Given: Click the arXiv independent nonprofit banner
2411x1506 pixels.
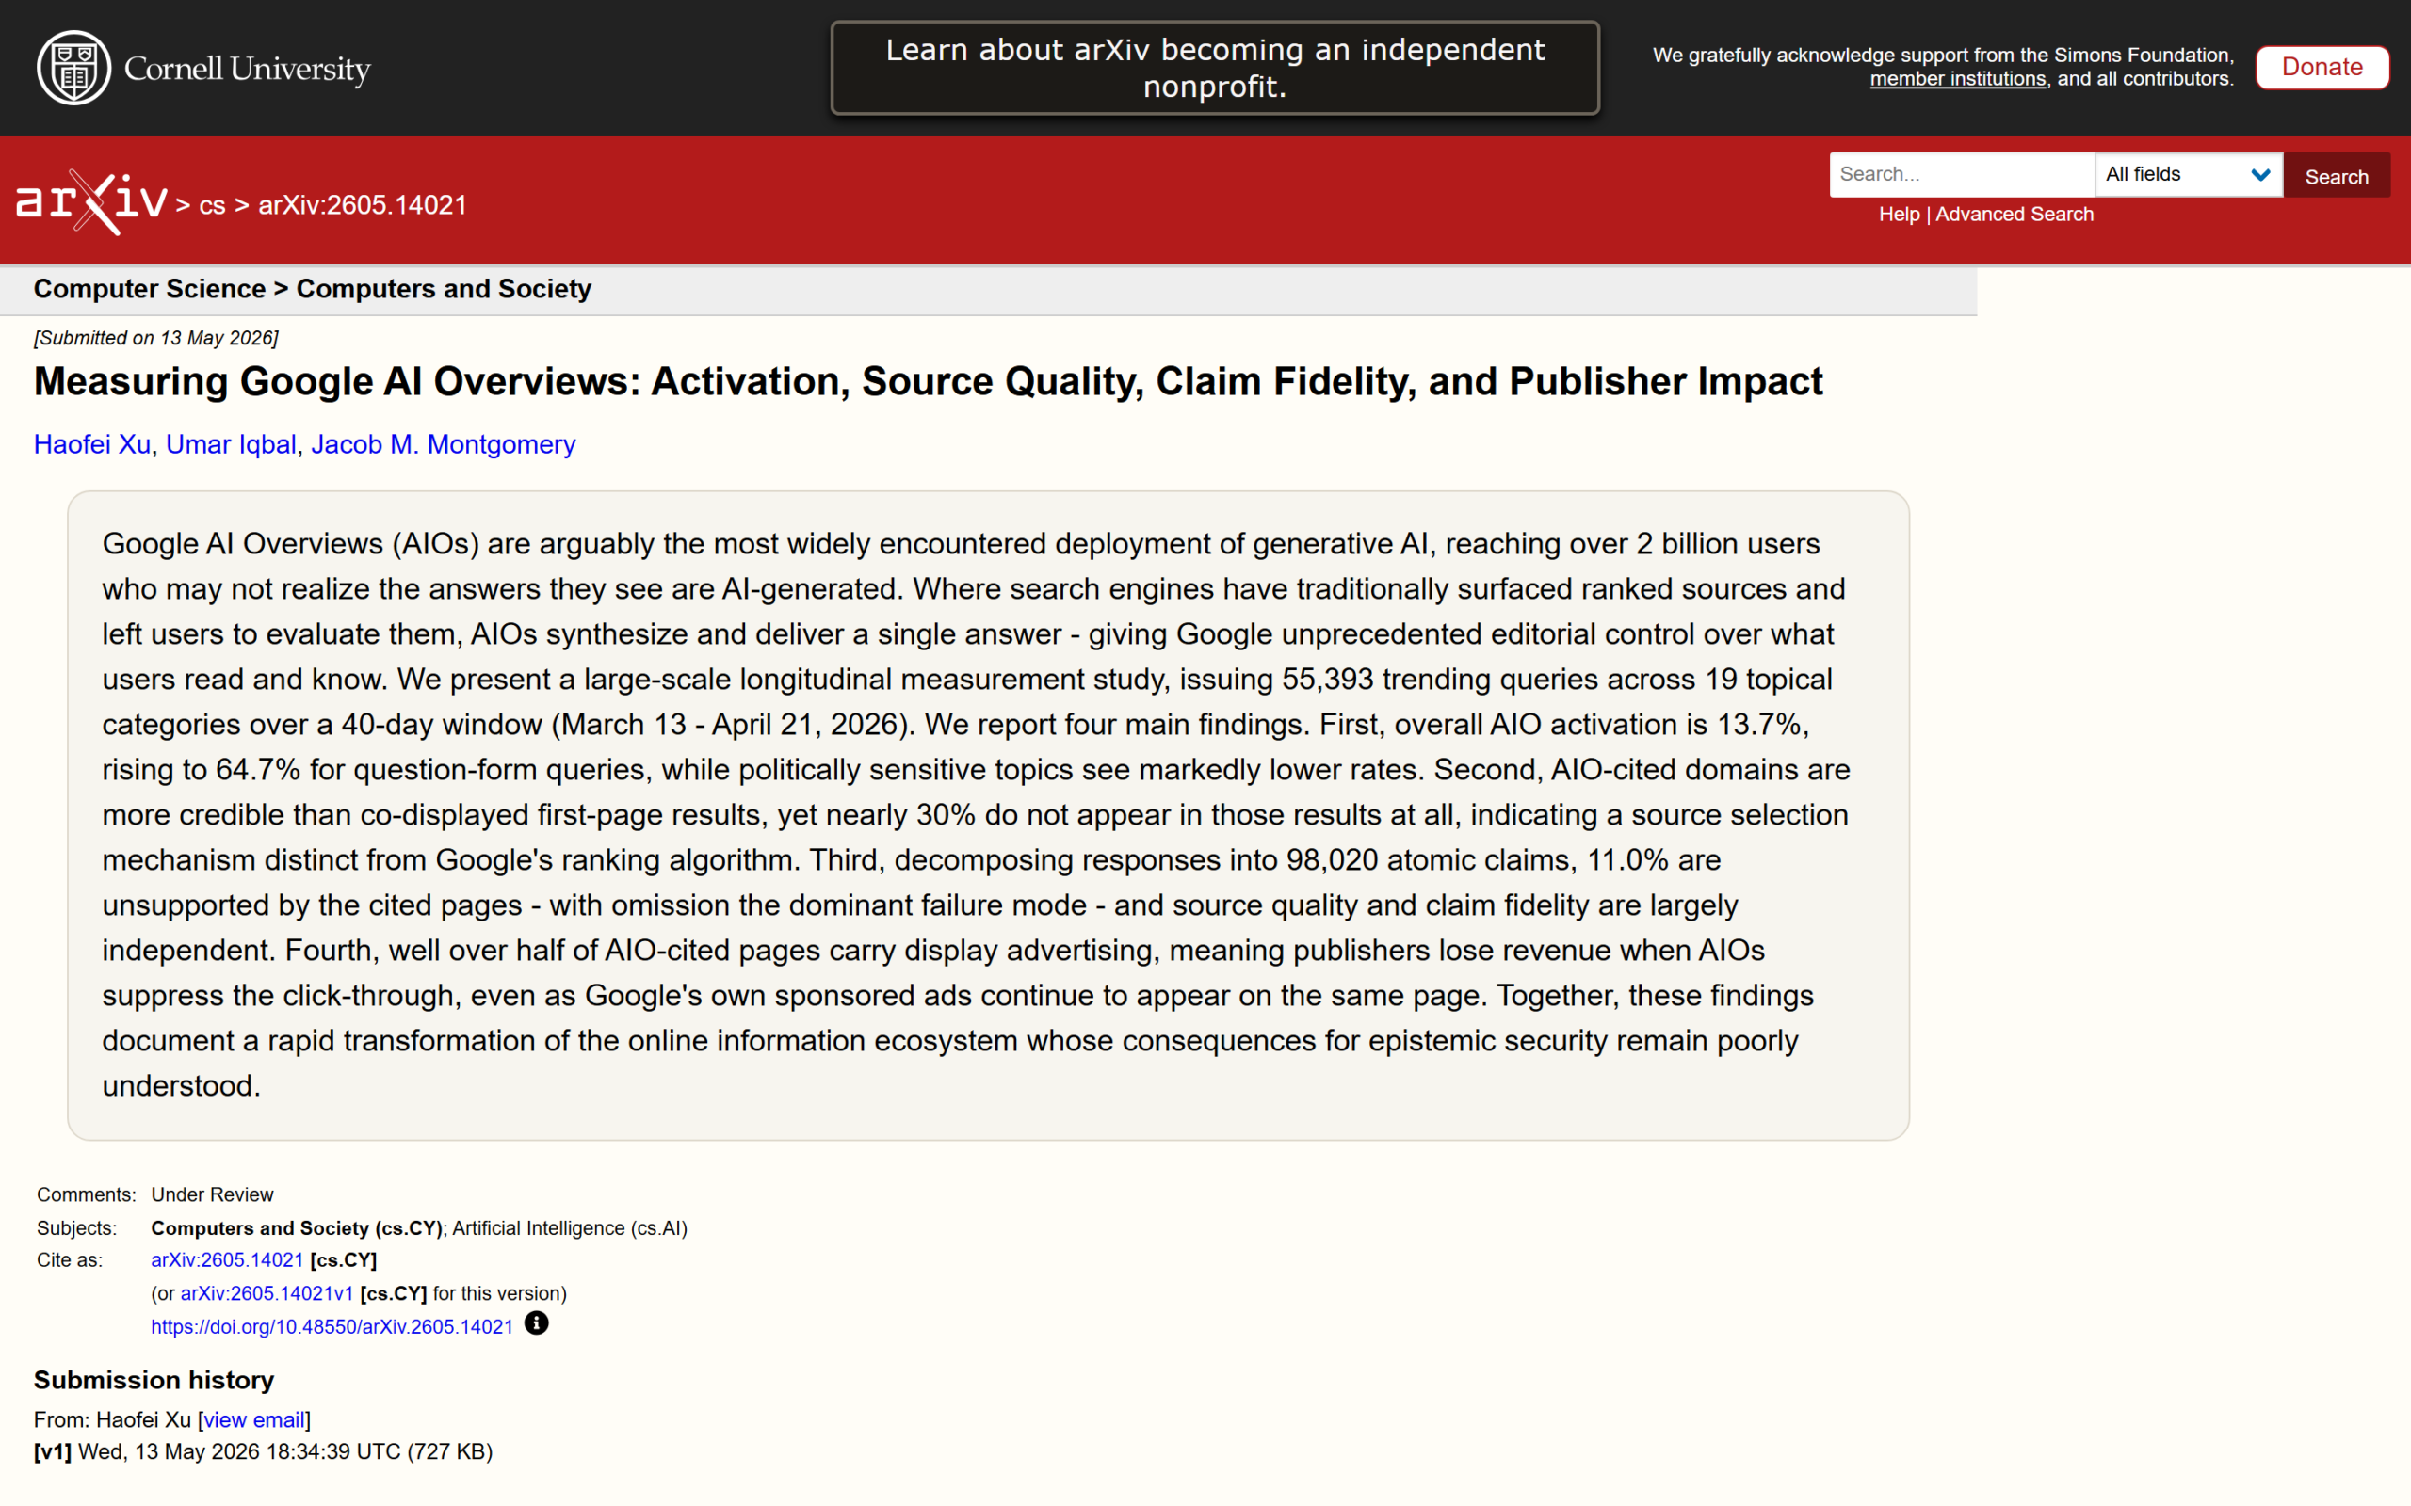Looking at the screenshot, I should (x=1215, y=68).
